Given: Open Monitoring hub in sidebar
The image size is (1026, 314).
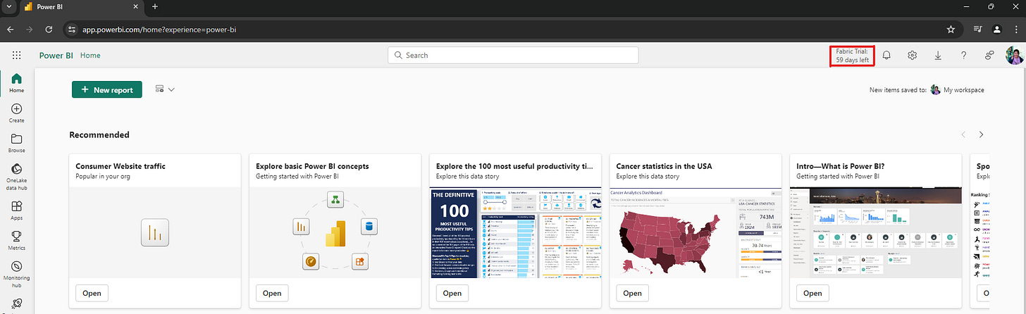Looking at the screenshot, I should [16, 275].
